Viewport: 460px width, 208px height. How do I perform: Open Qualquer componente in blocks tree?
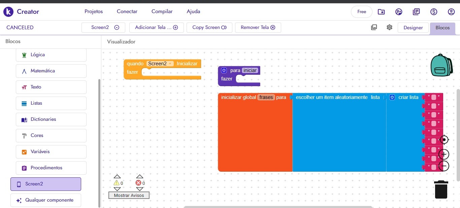[46, 200]
